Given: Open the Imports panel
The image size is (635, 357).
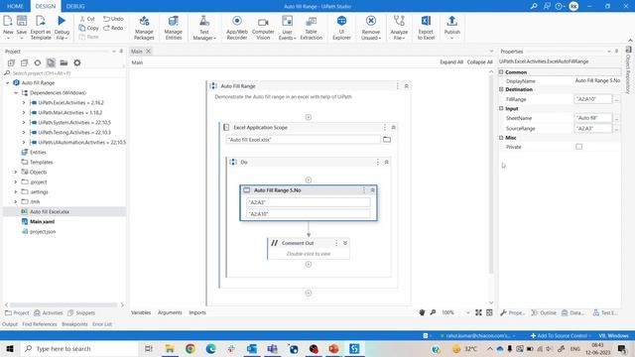Looking at the screenshot, I should pos(197,312).
